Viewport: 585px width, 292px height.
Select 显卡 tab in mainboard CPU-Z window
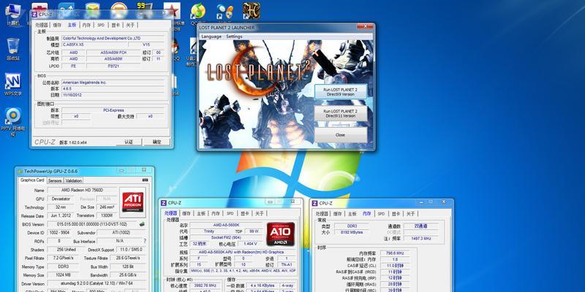[x=116, y=25]
